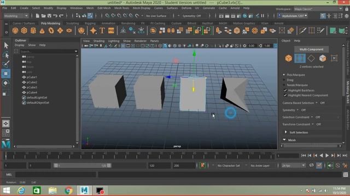
Task: Select pCube3 in the Outliner
Action: pos(32,87)
